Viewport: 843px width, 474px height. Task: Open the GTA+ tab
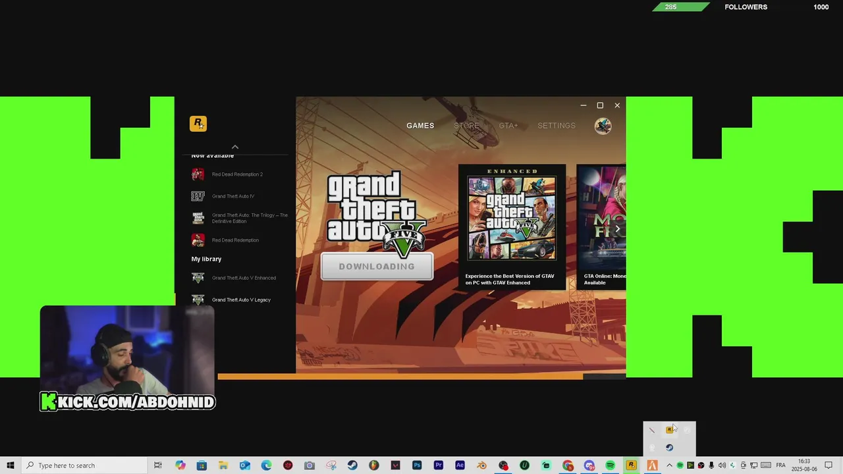click(x=508, y=126)
